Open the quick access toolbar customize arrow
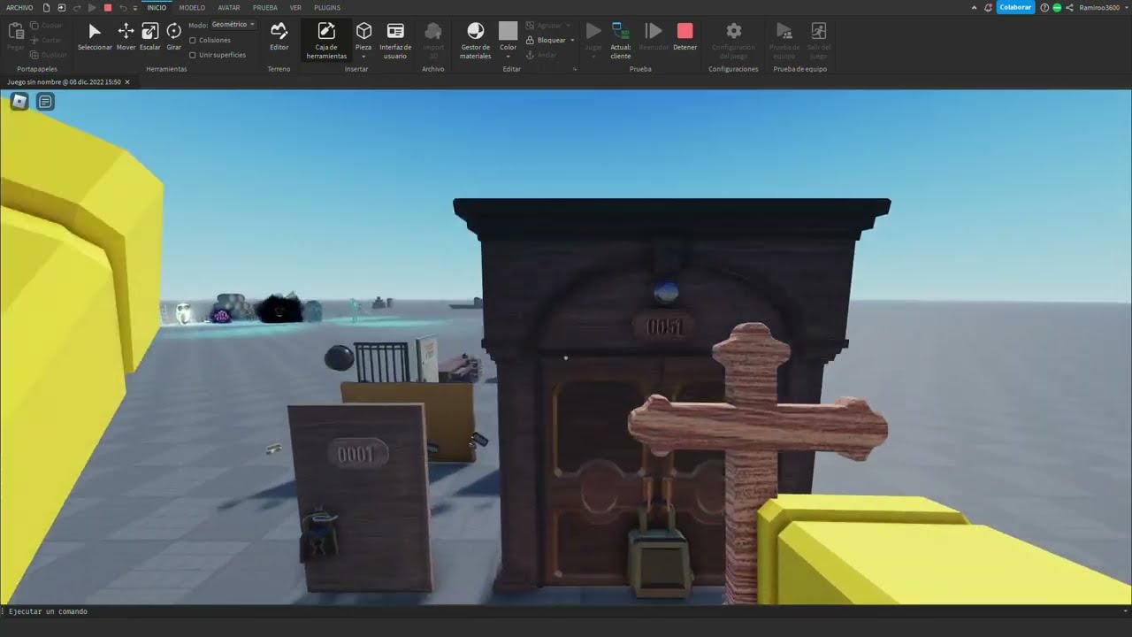This screenshot has height=637, width=1132. point(135,7)
